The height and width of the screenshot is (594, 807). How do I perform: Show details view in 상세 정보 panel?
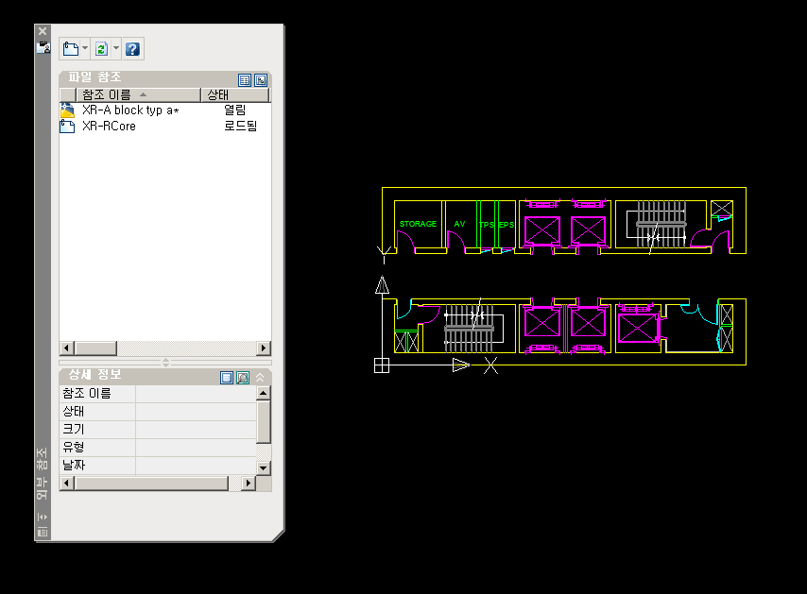(x=227, y=377)
